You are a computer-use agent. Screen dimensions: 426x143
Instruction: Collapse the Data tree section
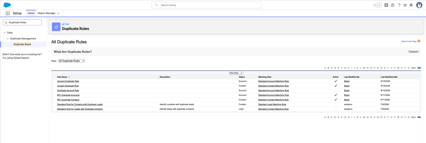tap(4, 33)
